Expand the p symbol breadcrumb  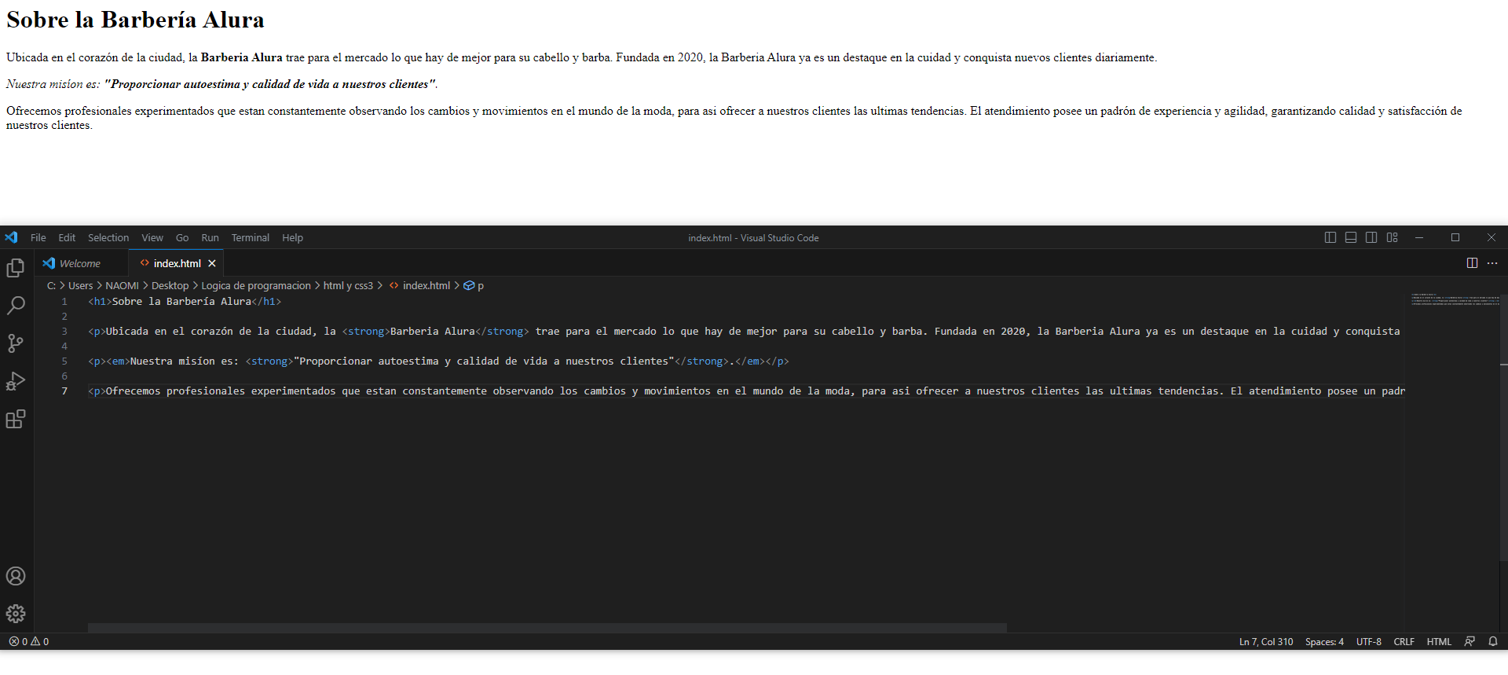coord(474,285)
